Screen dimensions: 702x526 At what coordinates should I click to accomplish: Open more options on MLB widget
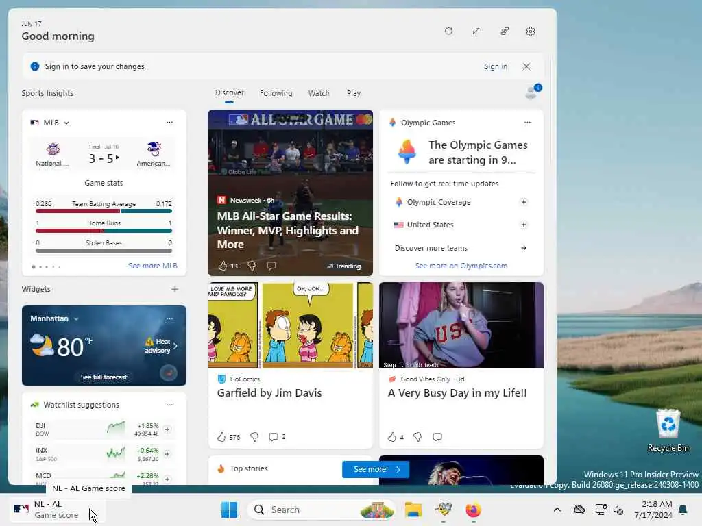169,122
